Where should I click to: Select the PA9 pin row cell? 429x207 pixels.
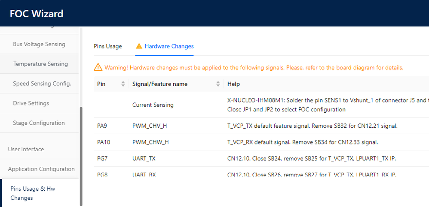point(102,126)
